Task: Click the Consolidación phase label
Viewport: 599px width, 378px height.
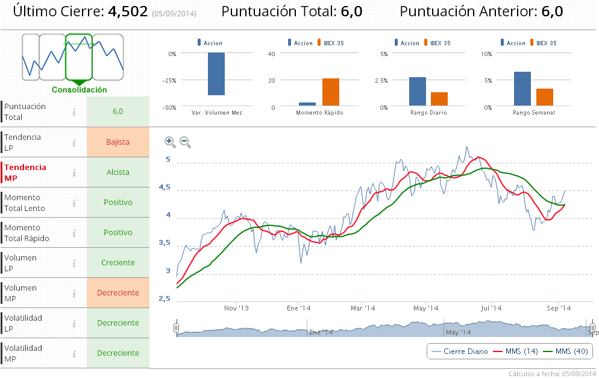Action: [x=79, y=90]
